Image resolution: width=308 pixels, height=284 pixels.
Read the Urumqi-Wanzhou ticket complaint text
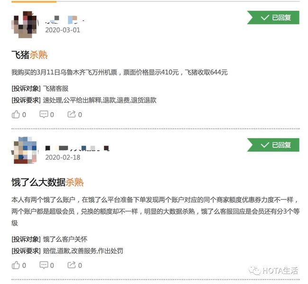(x=119, y=72)
